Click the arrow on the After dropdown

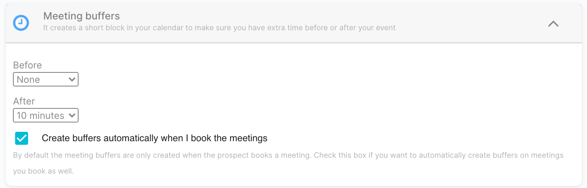tap(72, 115)
